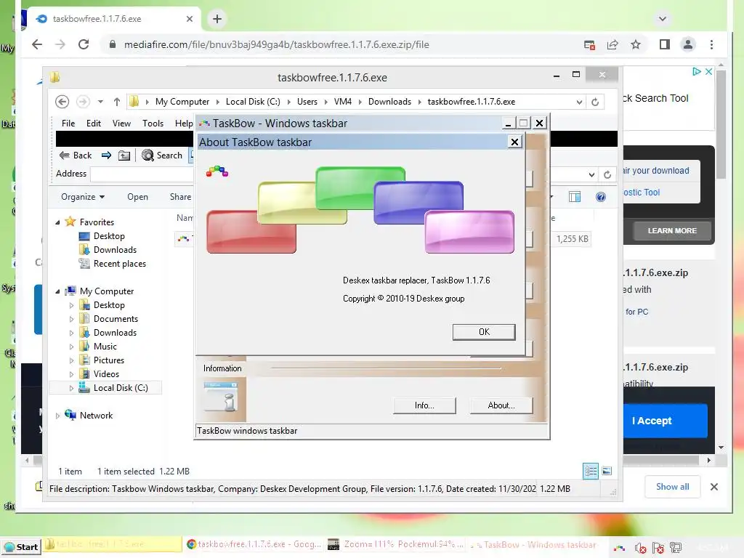Expand Downloads under My Computer
The height and width of the screenshot is (558, 744).
coord(72,333)
